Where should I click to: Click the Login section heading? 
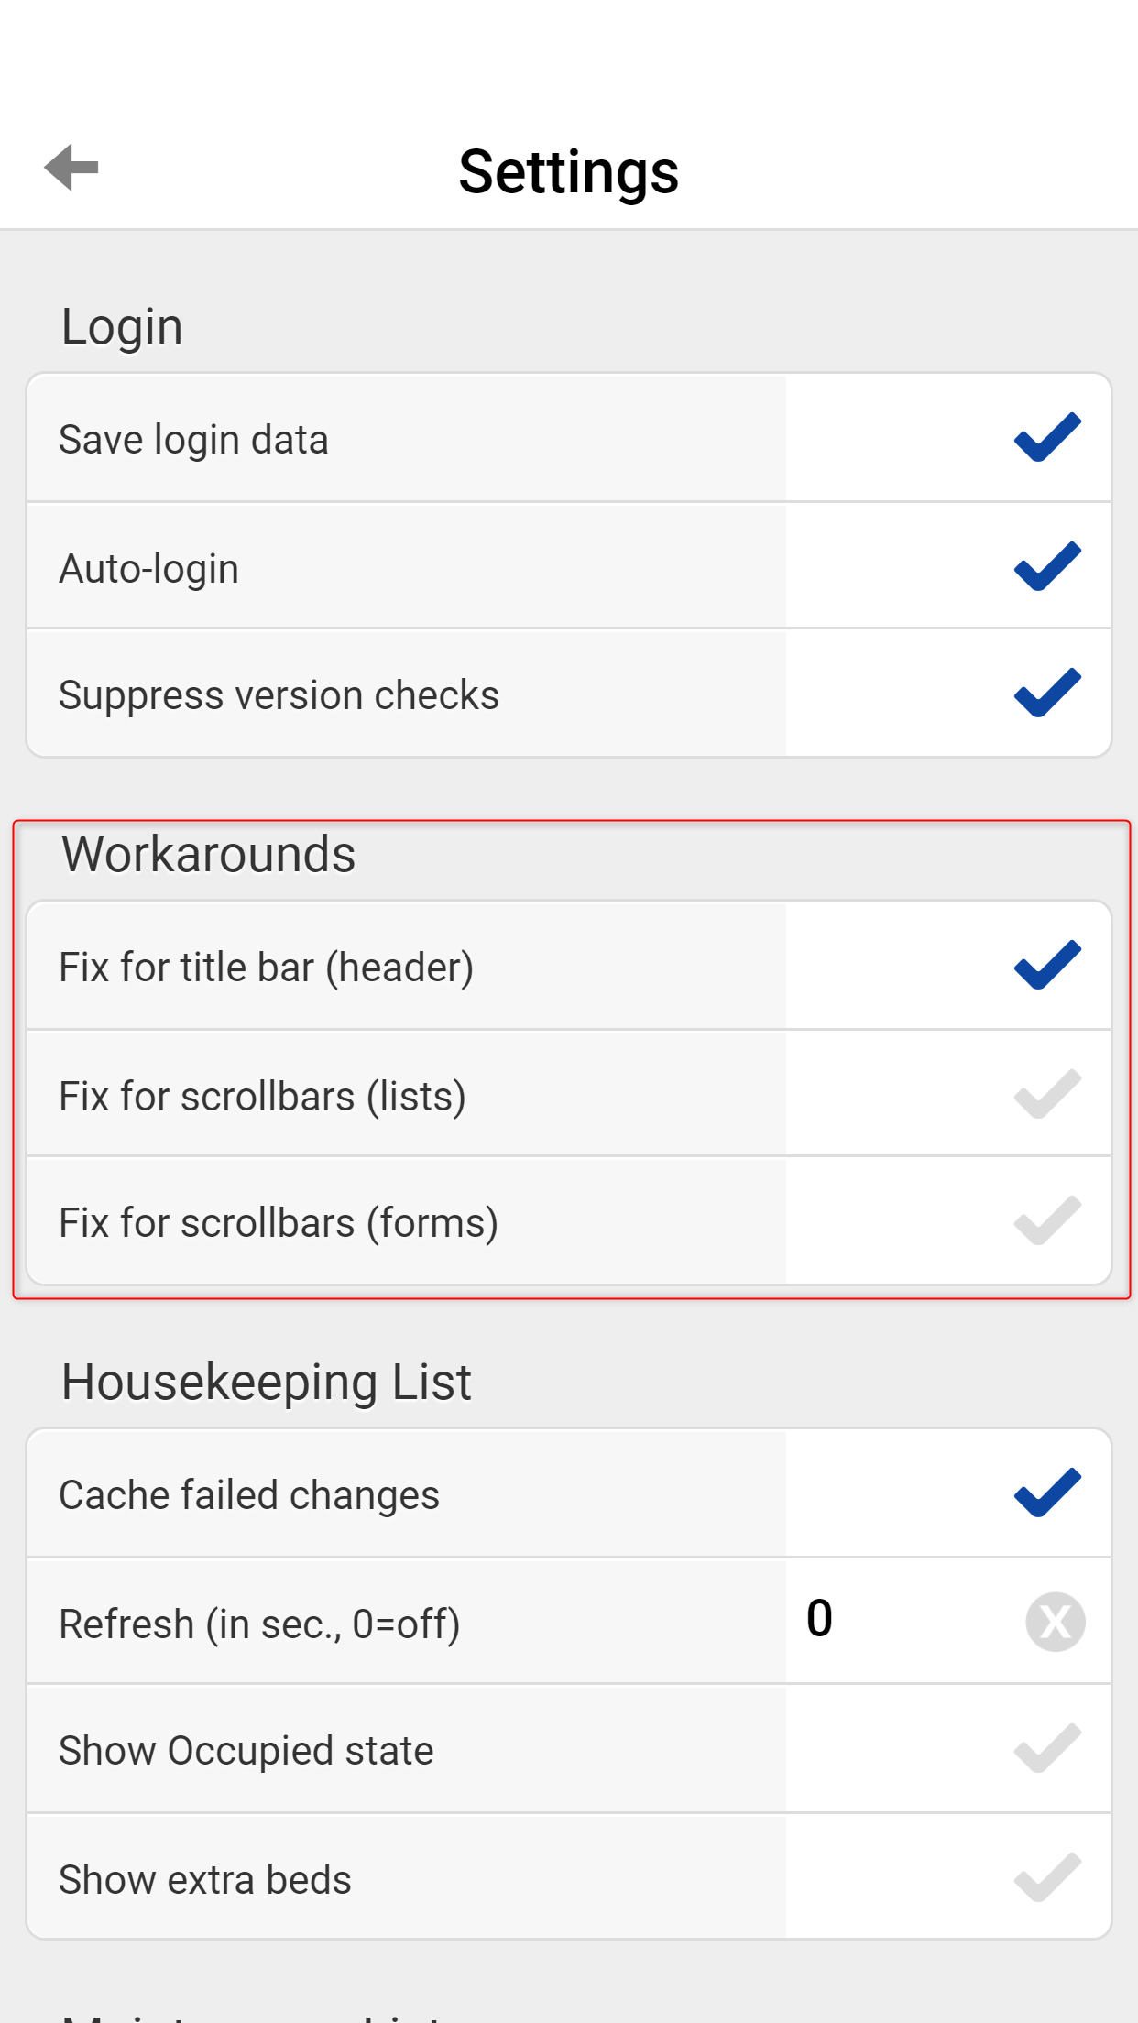pyautogui.click(x=122, y=327)
